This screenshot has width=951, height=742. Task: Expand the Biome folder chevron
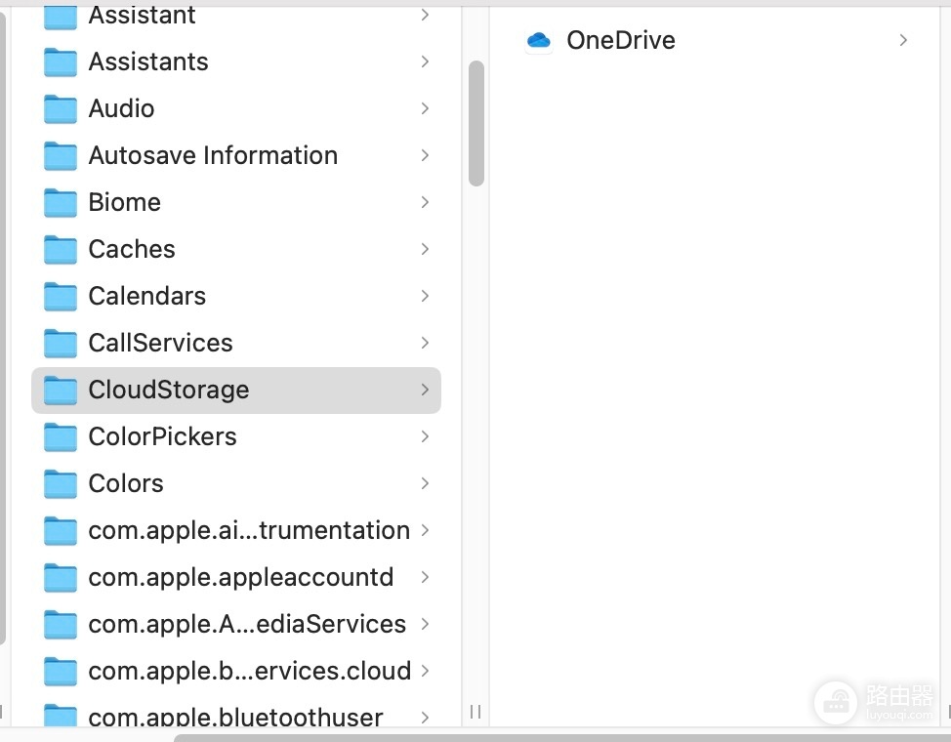tap(425, 202)
